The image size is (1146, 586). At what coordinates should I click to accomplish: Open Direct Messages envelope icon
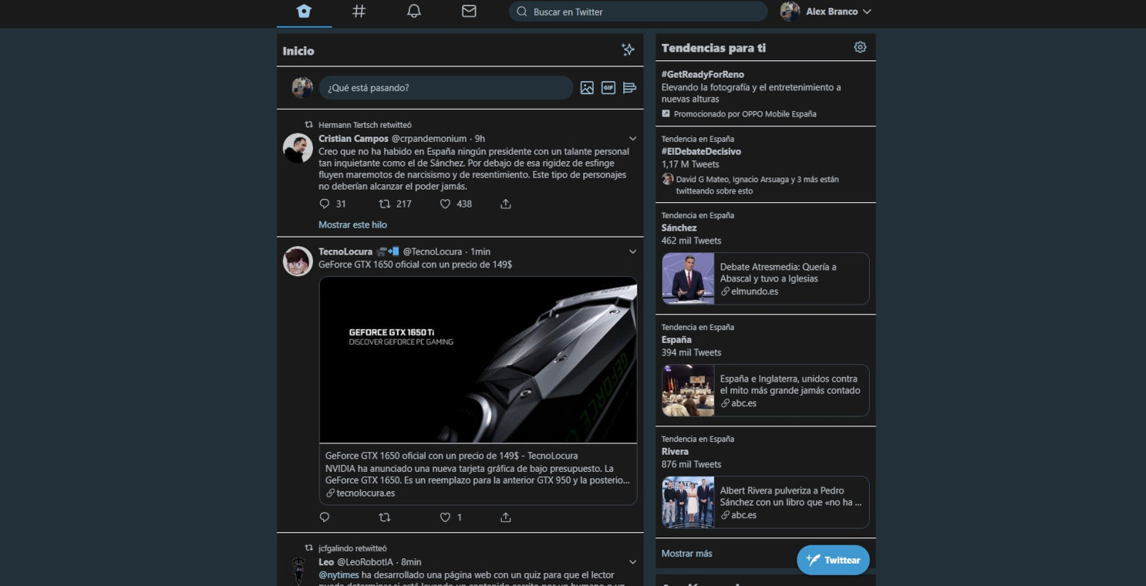tap(469, 12)
